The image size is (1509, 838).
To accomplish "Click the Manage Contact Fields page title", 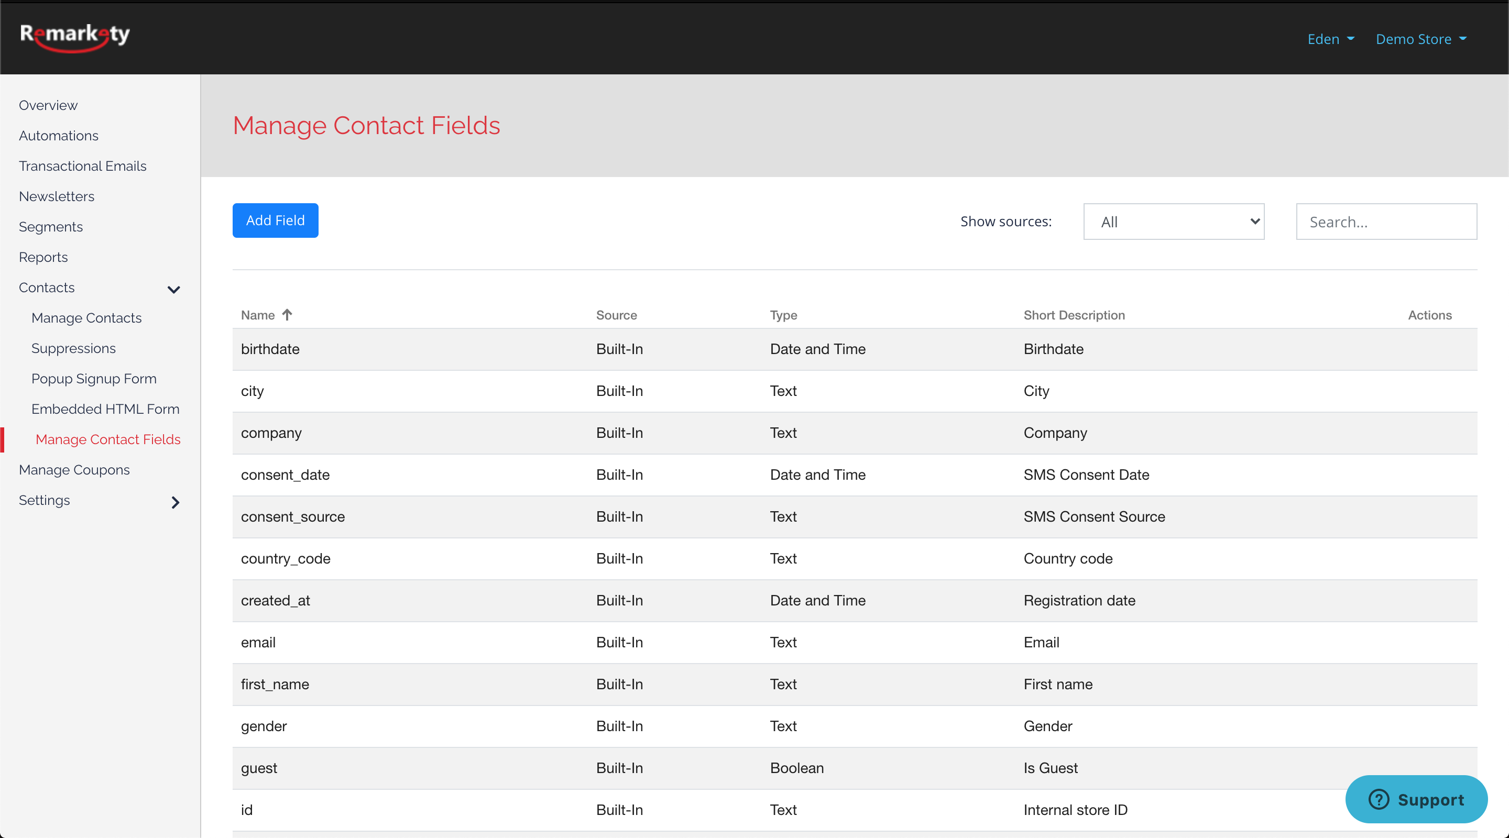I will [x=366, y=125].
